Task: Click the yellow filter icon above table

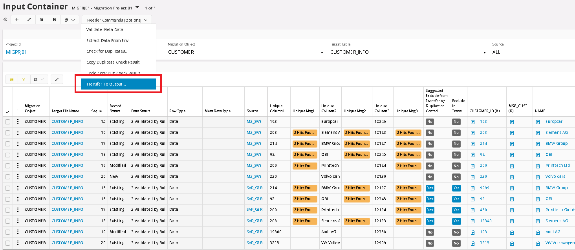Action: point(24,79)
